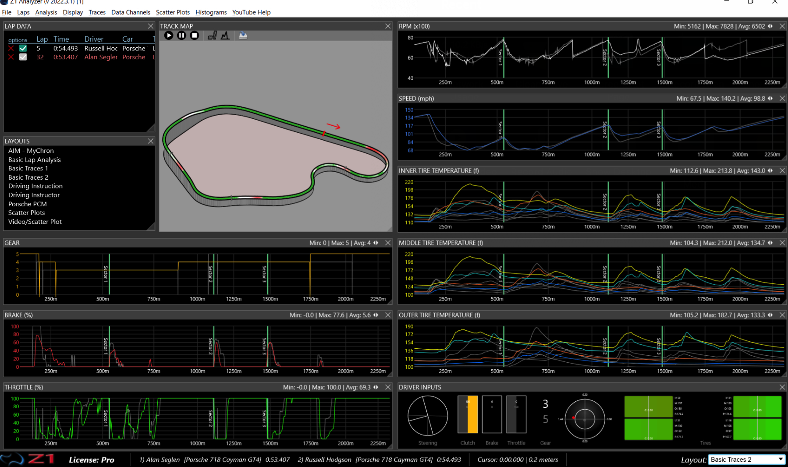Viewport: 788px width, 467px height.
Task: Click the diamond arrows icon in GEAR header
Action: pyautogui.click(x=376, y=243)
